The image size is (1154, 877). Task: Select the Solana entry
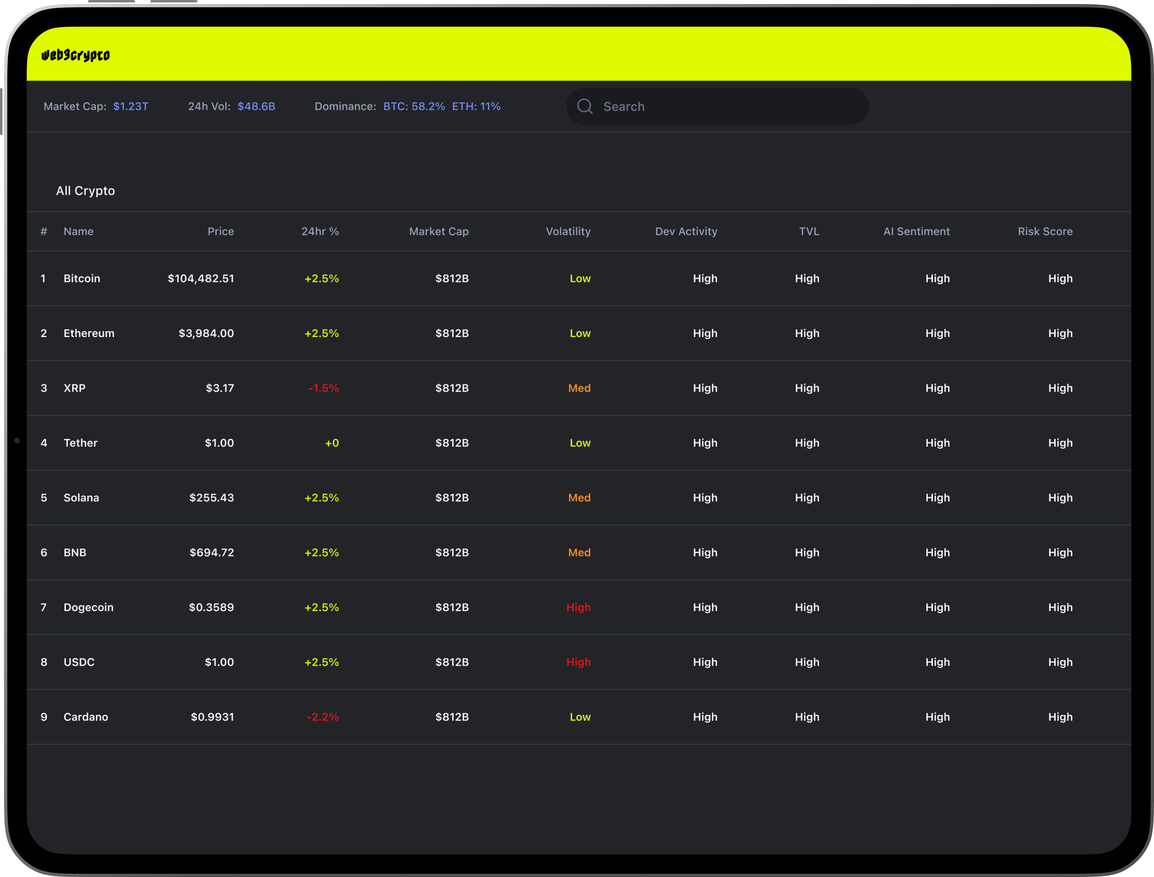[81, 498]
